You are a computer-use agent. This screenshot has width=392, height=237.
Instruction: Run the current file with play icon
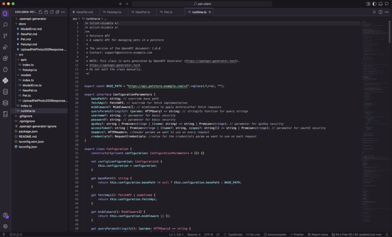pyautogui.click(x=374, y=12)
